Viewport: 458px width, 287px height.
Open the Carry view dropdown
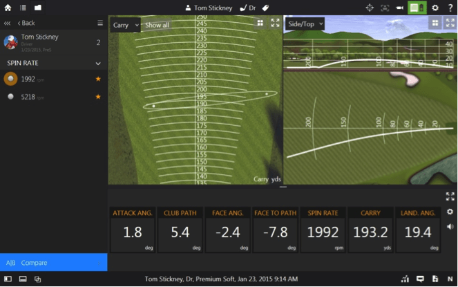pyautogui.click(x=126, y=25)
